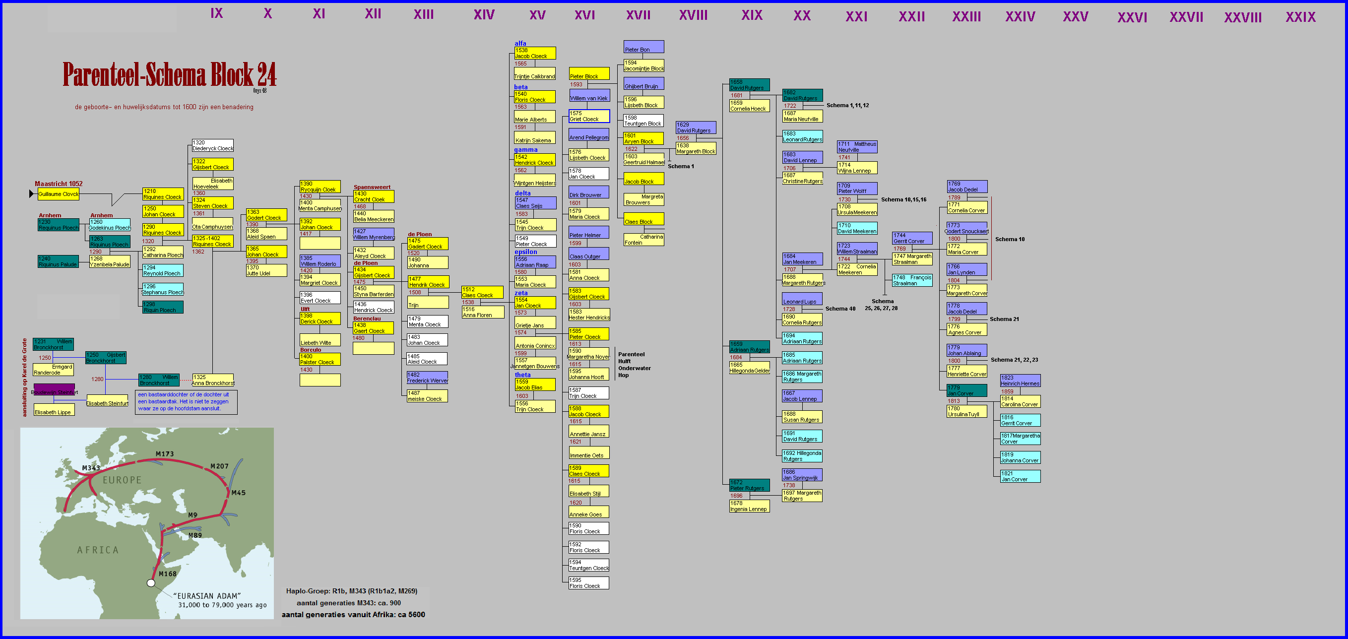Open the 'Schema 21, 22, 23' reference

pos(1014,360)
